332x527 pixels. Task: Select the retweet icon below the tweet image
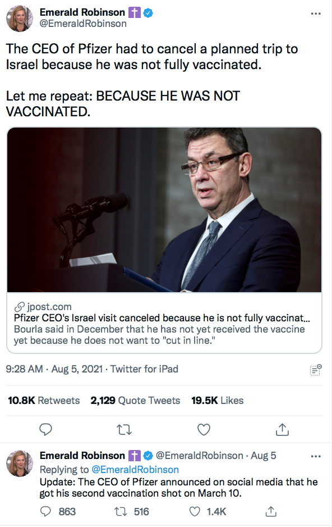click(125, 429)
